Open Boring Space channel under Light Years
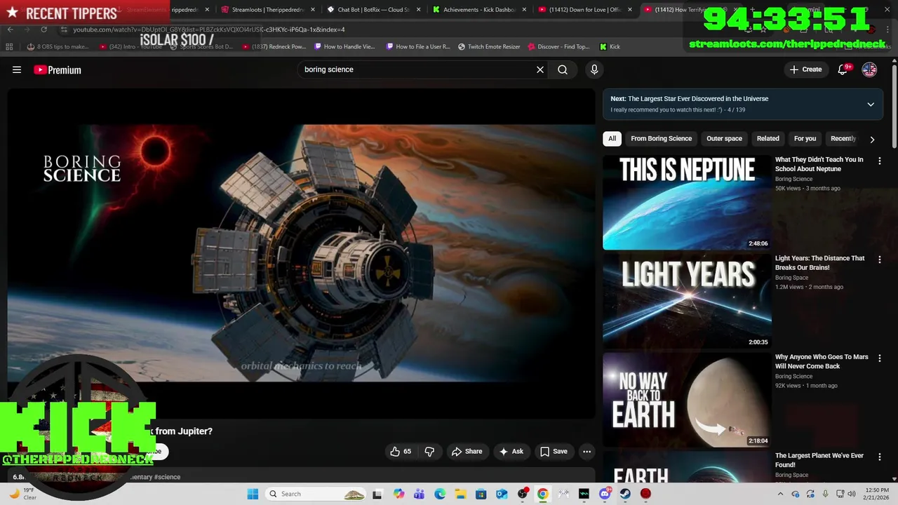 click(791, 278)
